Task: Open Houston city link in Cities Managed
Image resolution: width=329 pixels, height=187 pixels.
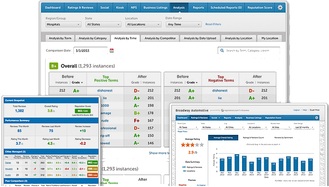Action: tap(8, 169)
